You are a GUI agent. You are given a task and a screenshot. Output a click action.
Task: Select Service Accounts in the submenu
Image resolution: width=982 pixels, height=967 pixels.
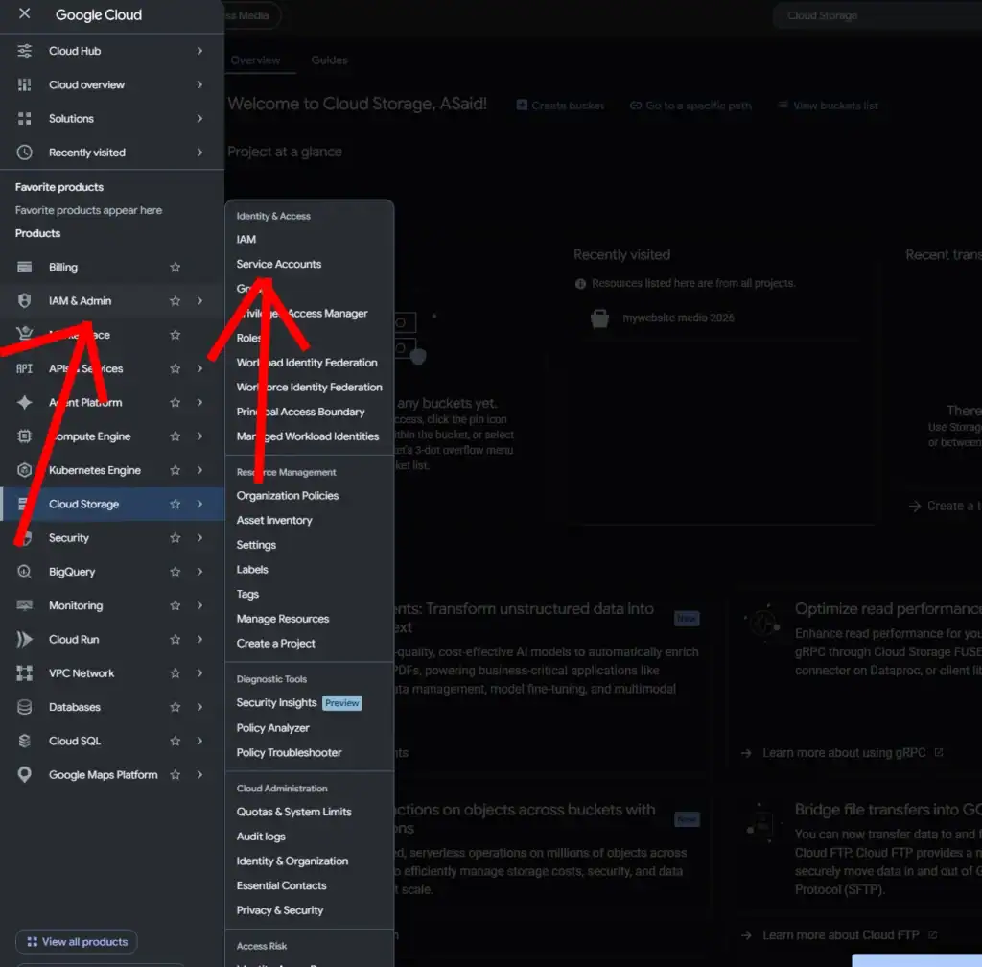tap(279, 265)
